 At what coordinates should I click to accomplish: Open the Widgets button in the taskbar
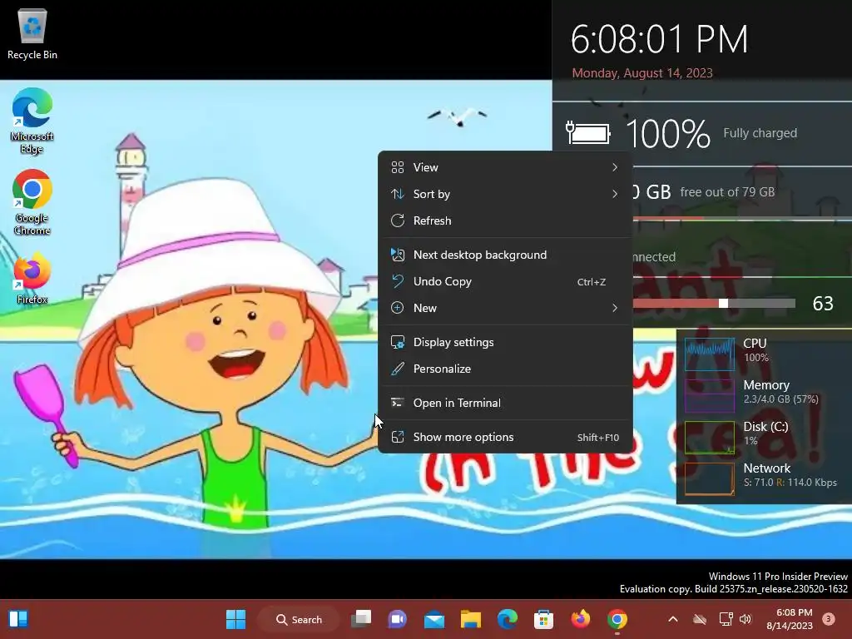coord(18,619)
